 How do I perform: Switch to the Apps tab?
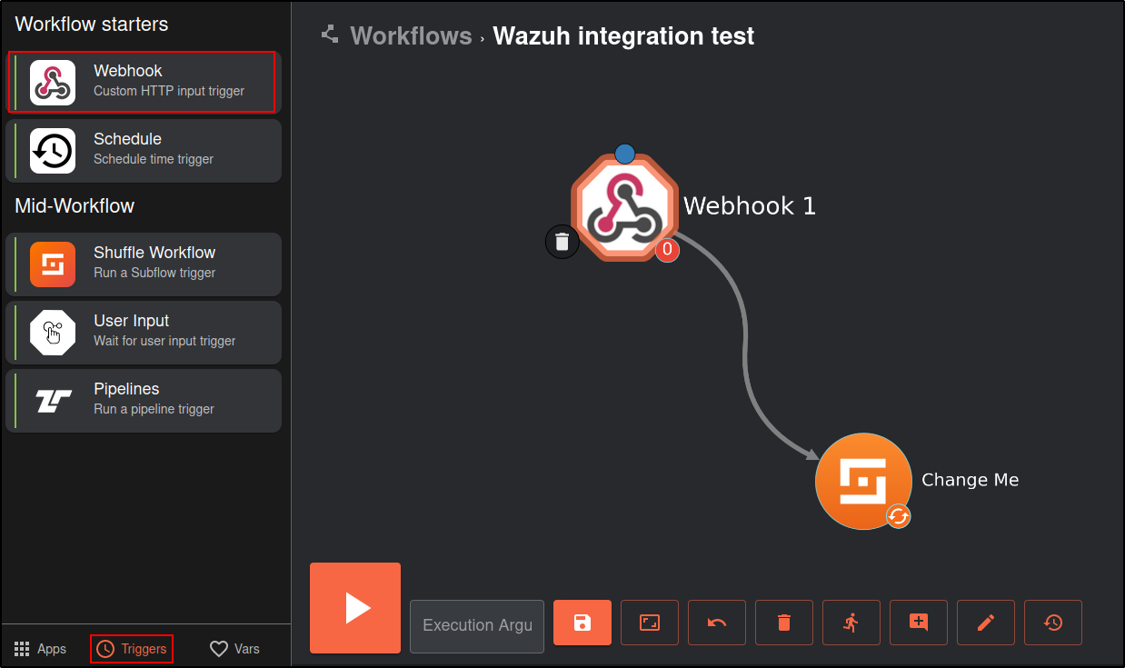click(41, 649)
